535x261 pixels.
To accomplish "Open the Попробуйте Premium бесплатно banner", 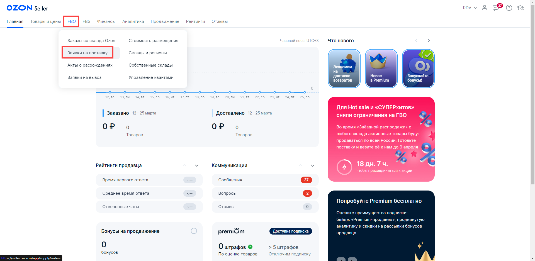I will pos(381,226).
